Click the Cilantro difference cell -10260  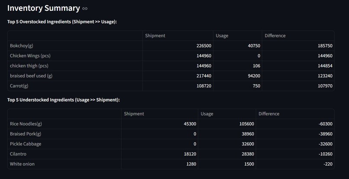pyautogui.click(x=295, y=154)
